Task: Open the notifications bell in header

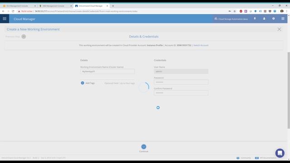Action: [255, 19]
